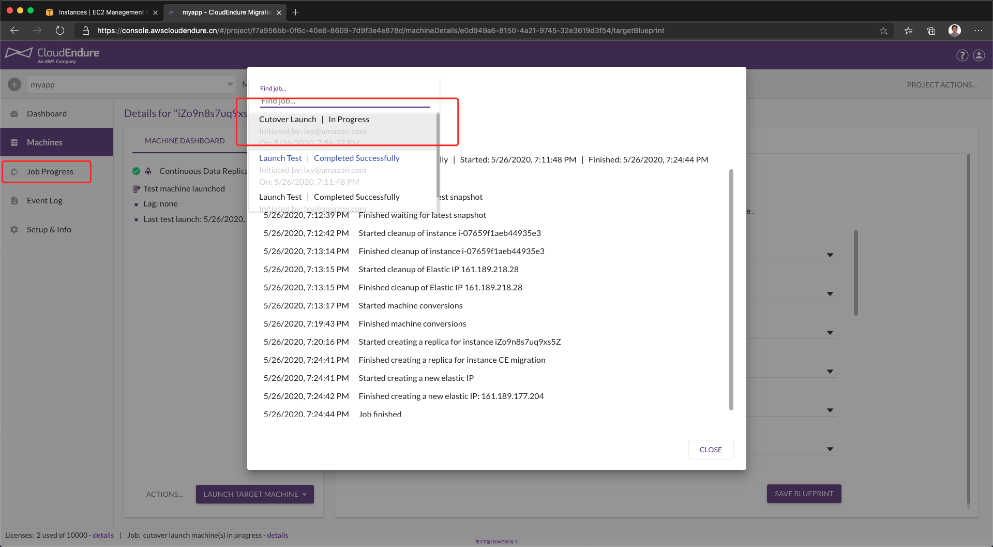Click the add project plus icon

(x=14, y=84)
